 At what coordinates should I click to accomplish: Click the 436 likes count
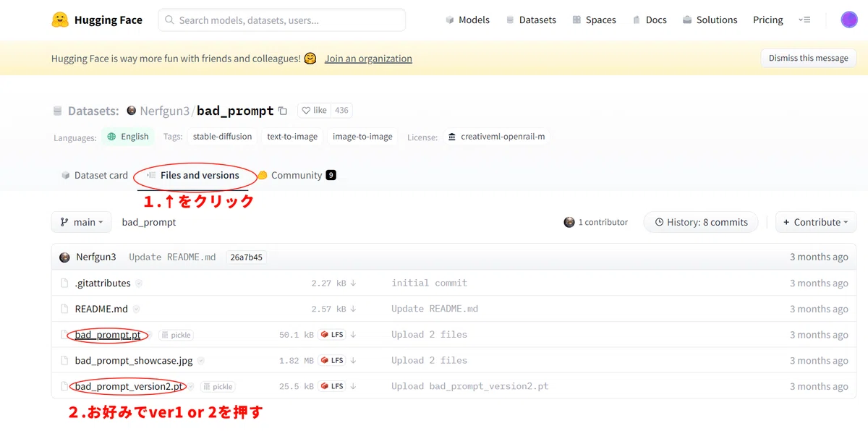341,111
